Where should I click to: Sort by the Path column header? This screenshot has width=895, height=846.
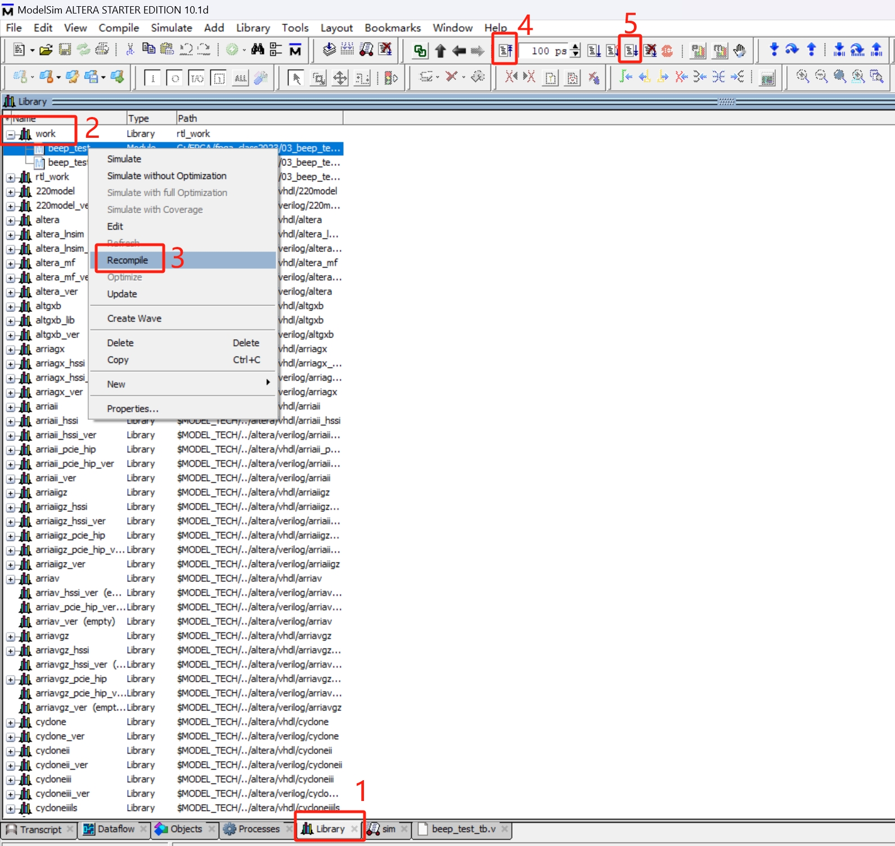coord(259,118)
